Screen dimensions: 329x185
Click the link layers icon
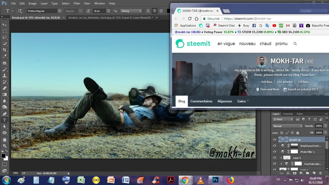coord(281,173)
